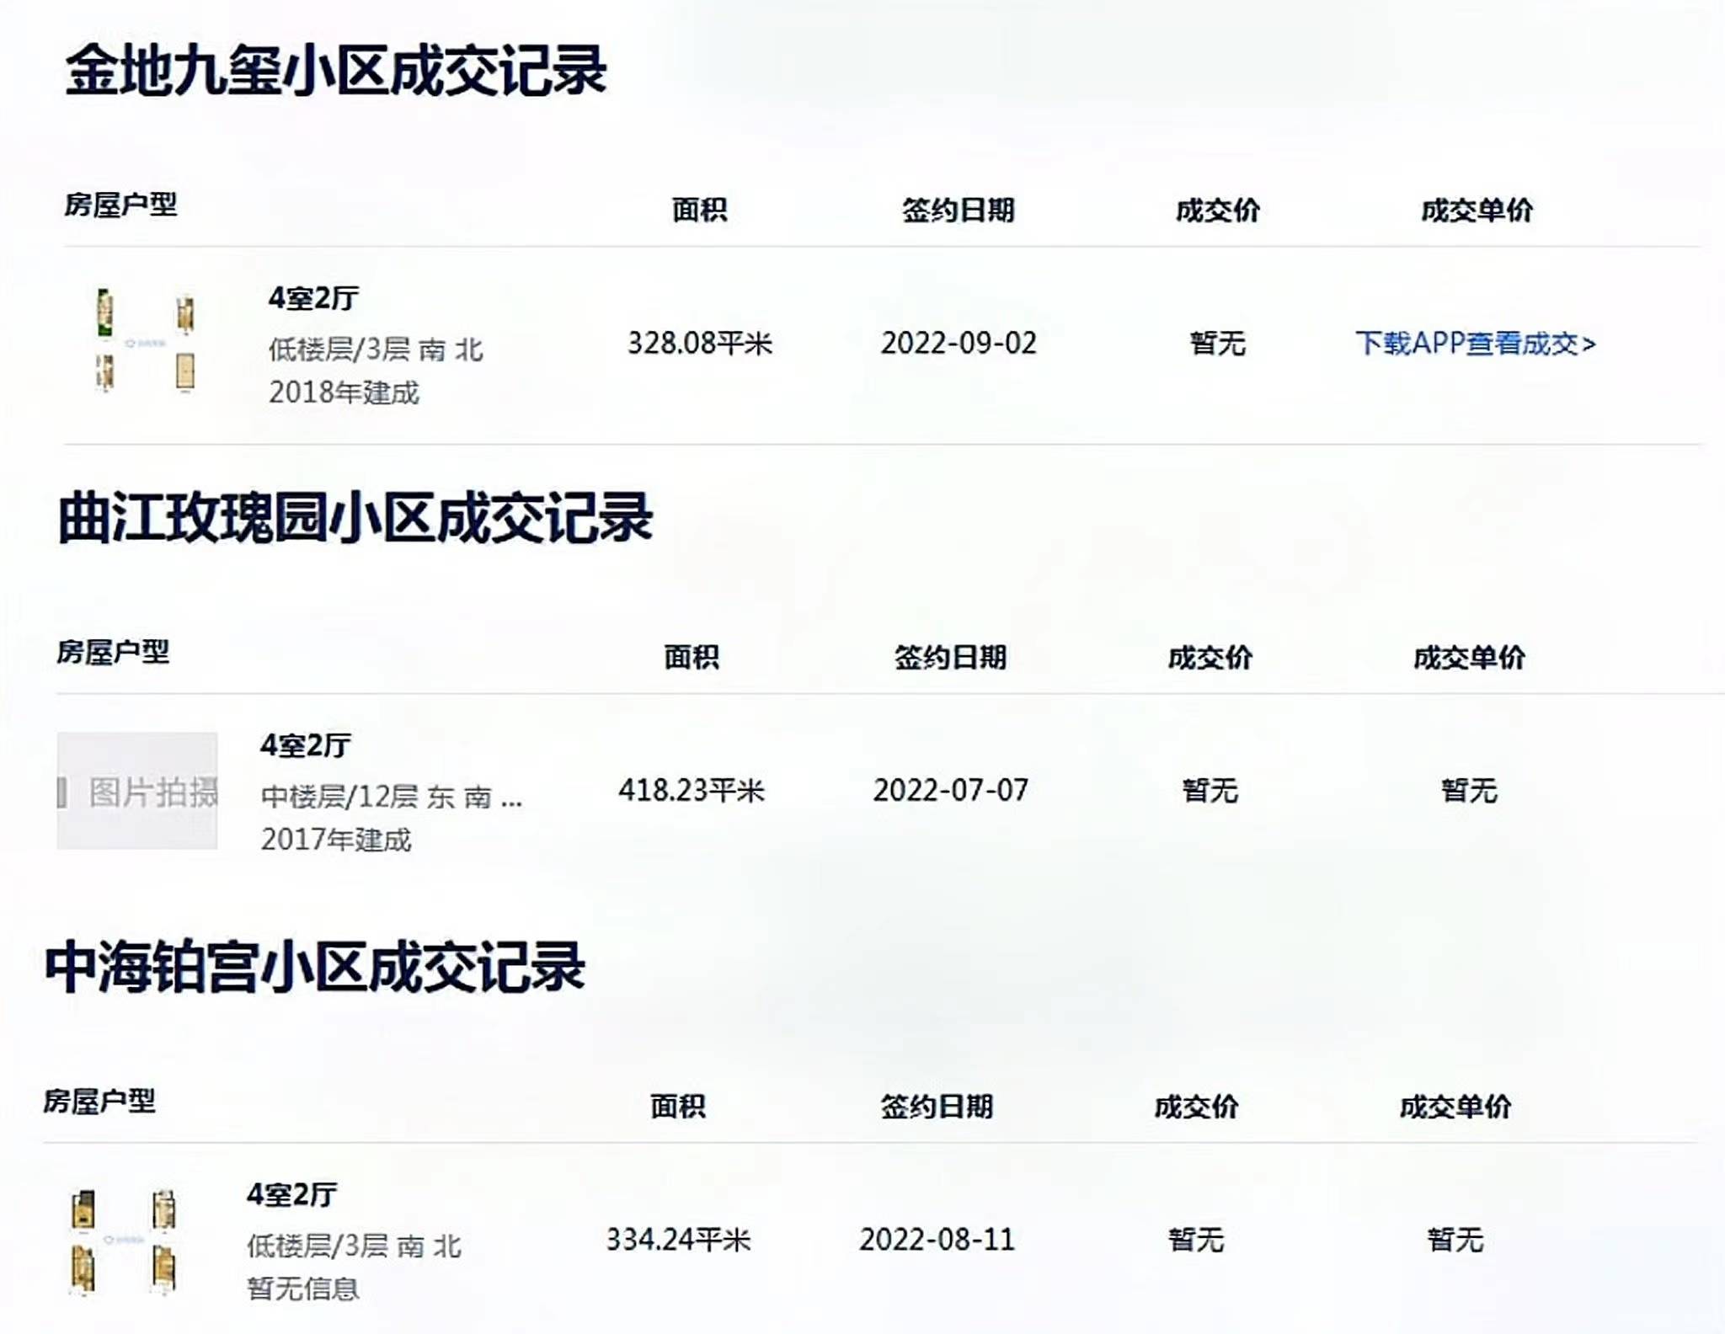This screenshot has height=1334, width=1725.
Task: Open the 下载APP查看成交 link
Action: [x=1476, y=344]
